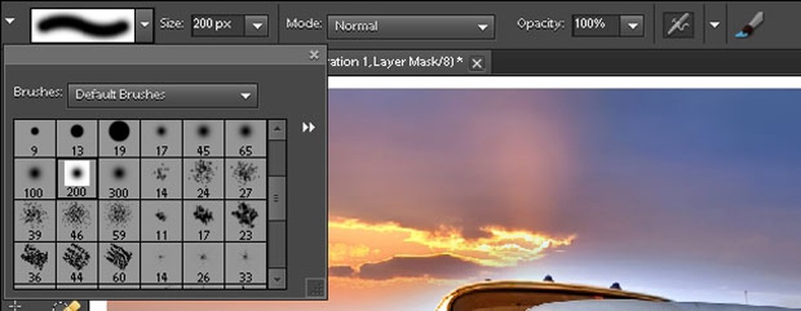Click the brush stroke preview thumbnail

point(83,25)
